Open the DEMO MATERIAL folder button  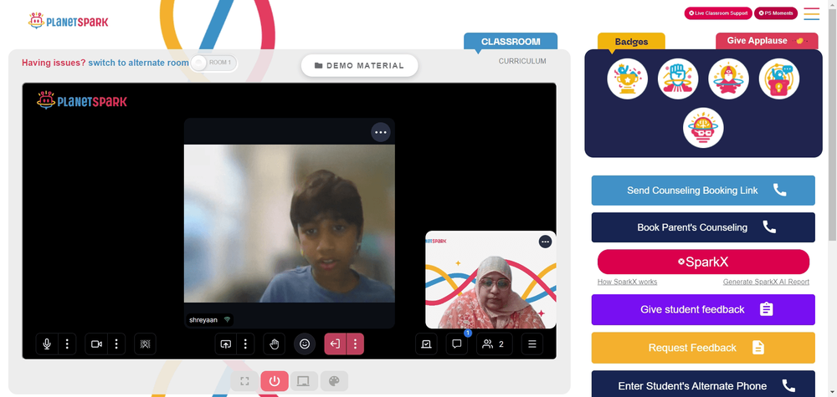click(359, 65)
